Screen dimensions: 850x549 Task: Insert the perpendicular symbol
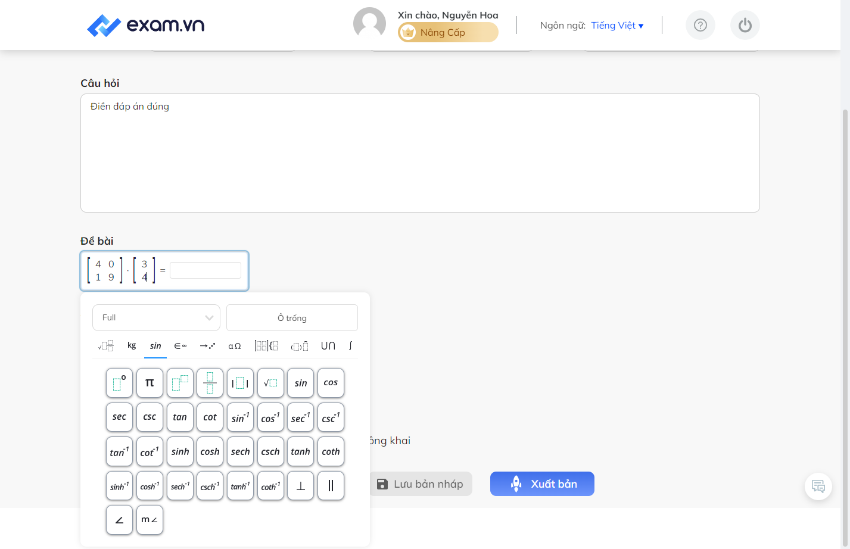click(300, 486)
